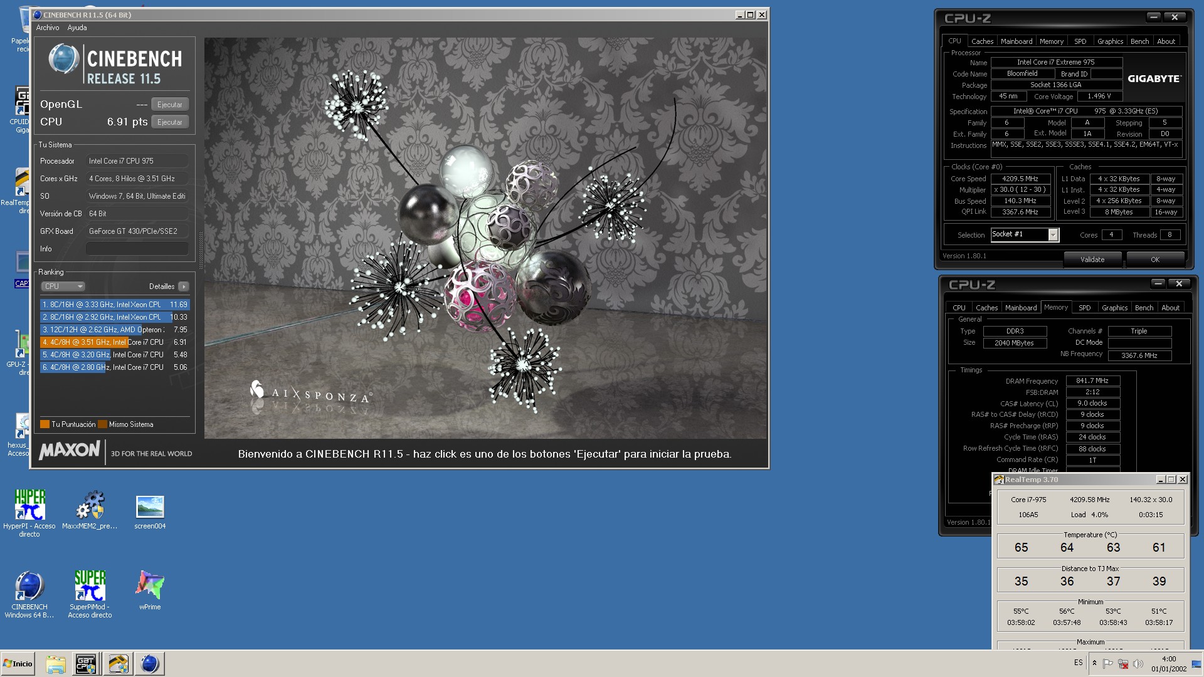Open Caches tab in lower CPU-Z window

(x=986, y=308)
